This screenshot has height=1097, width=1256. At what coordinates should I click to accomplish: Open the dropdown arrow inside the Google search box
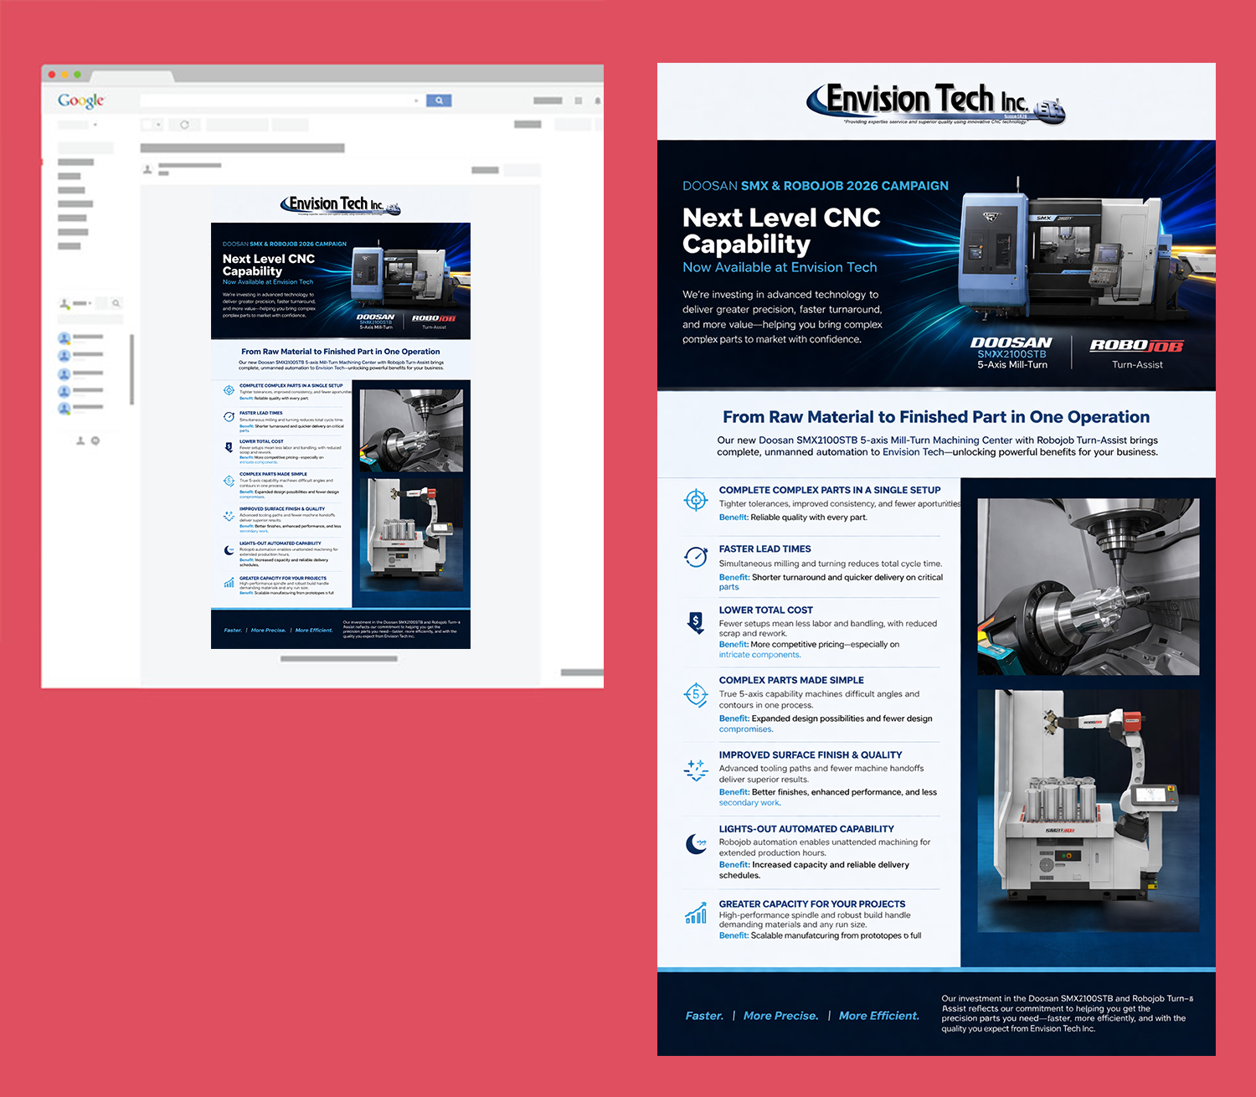click(416, 100)
